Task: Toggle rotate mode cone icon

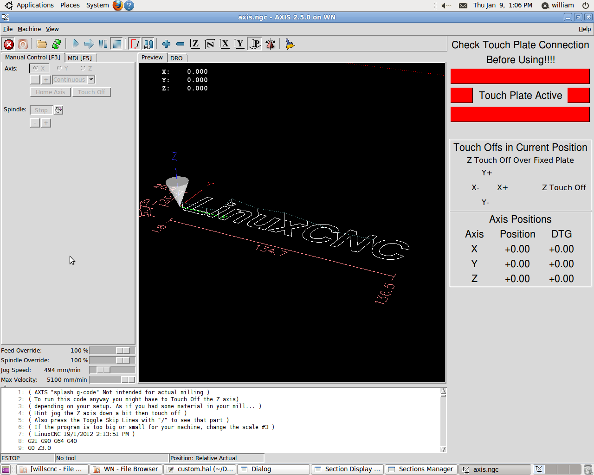Action: [x=270, y=44]
